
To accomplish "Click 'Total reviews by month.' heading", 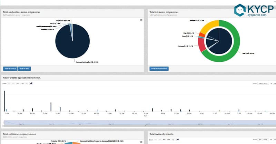I will pyautogui.click(x=161, y=134).
